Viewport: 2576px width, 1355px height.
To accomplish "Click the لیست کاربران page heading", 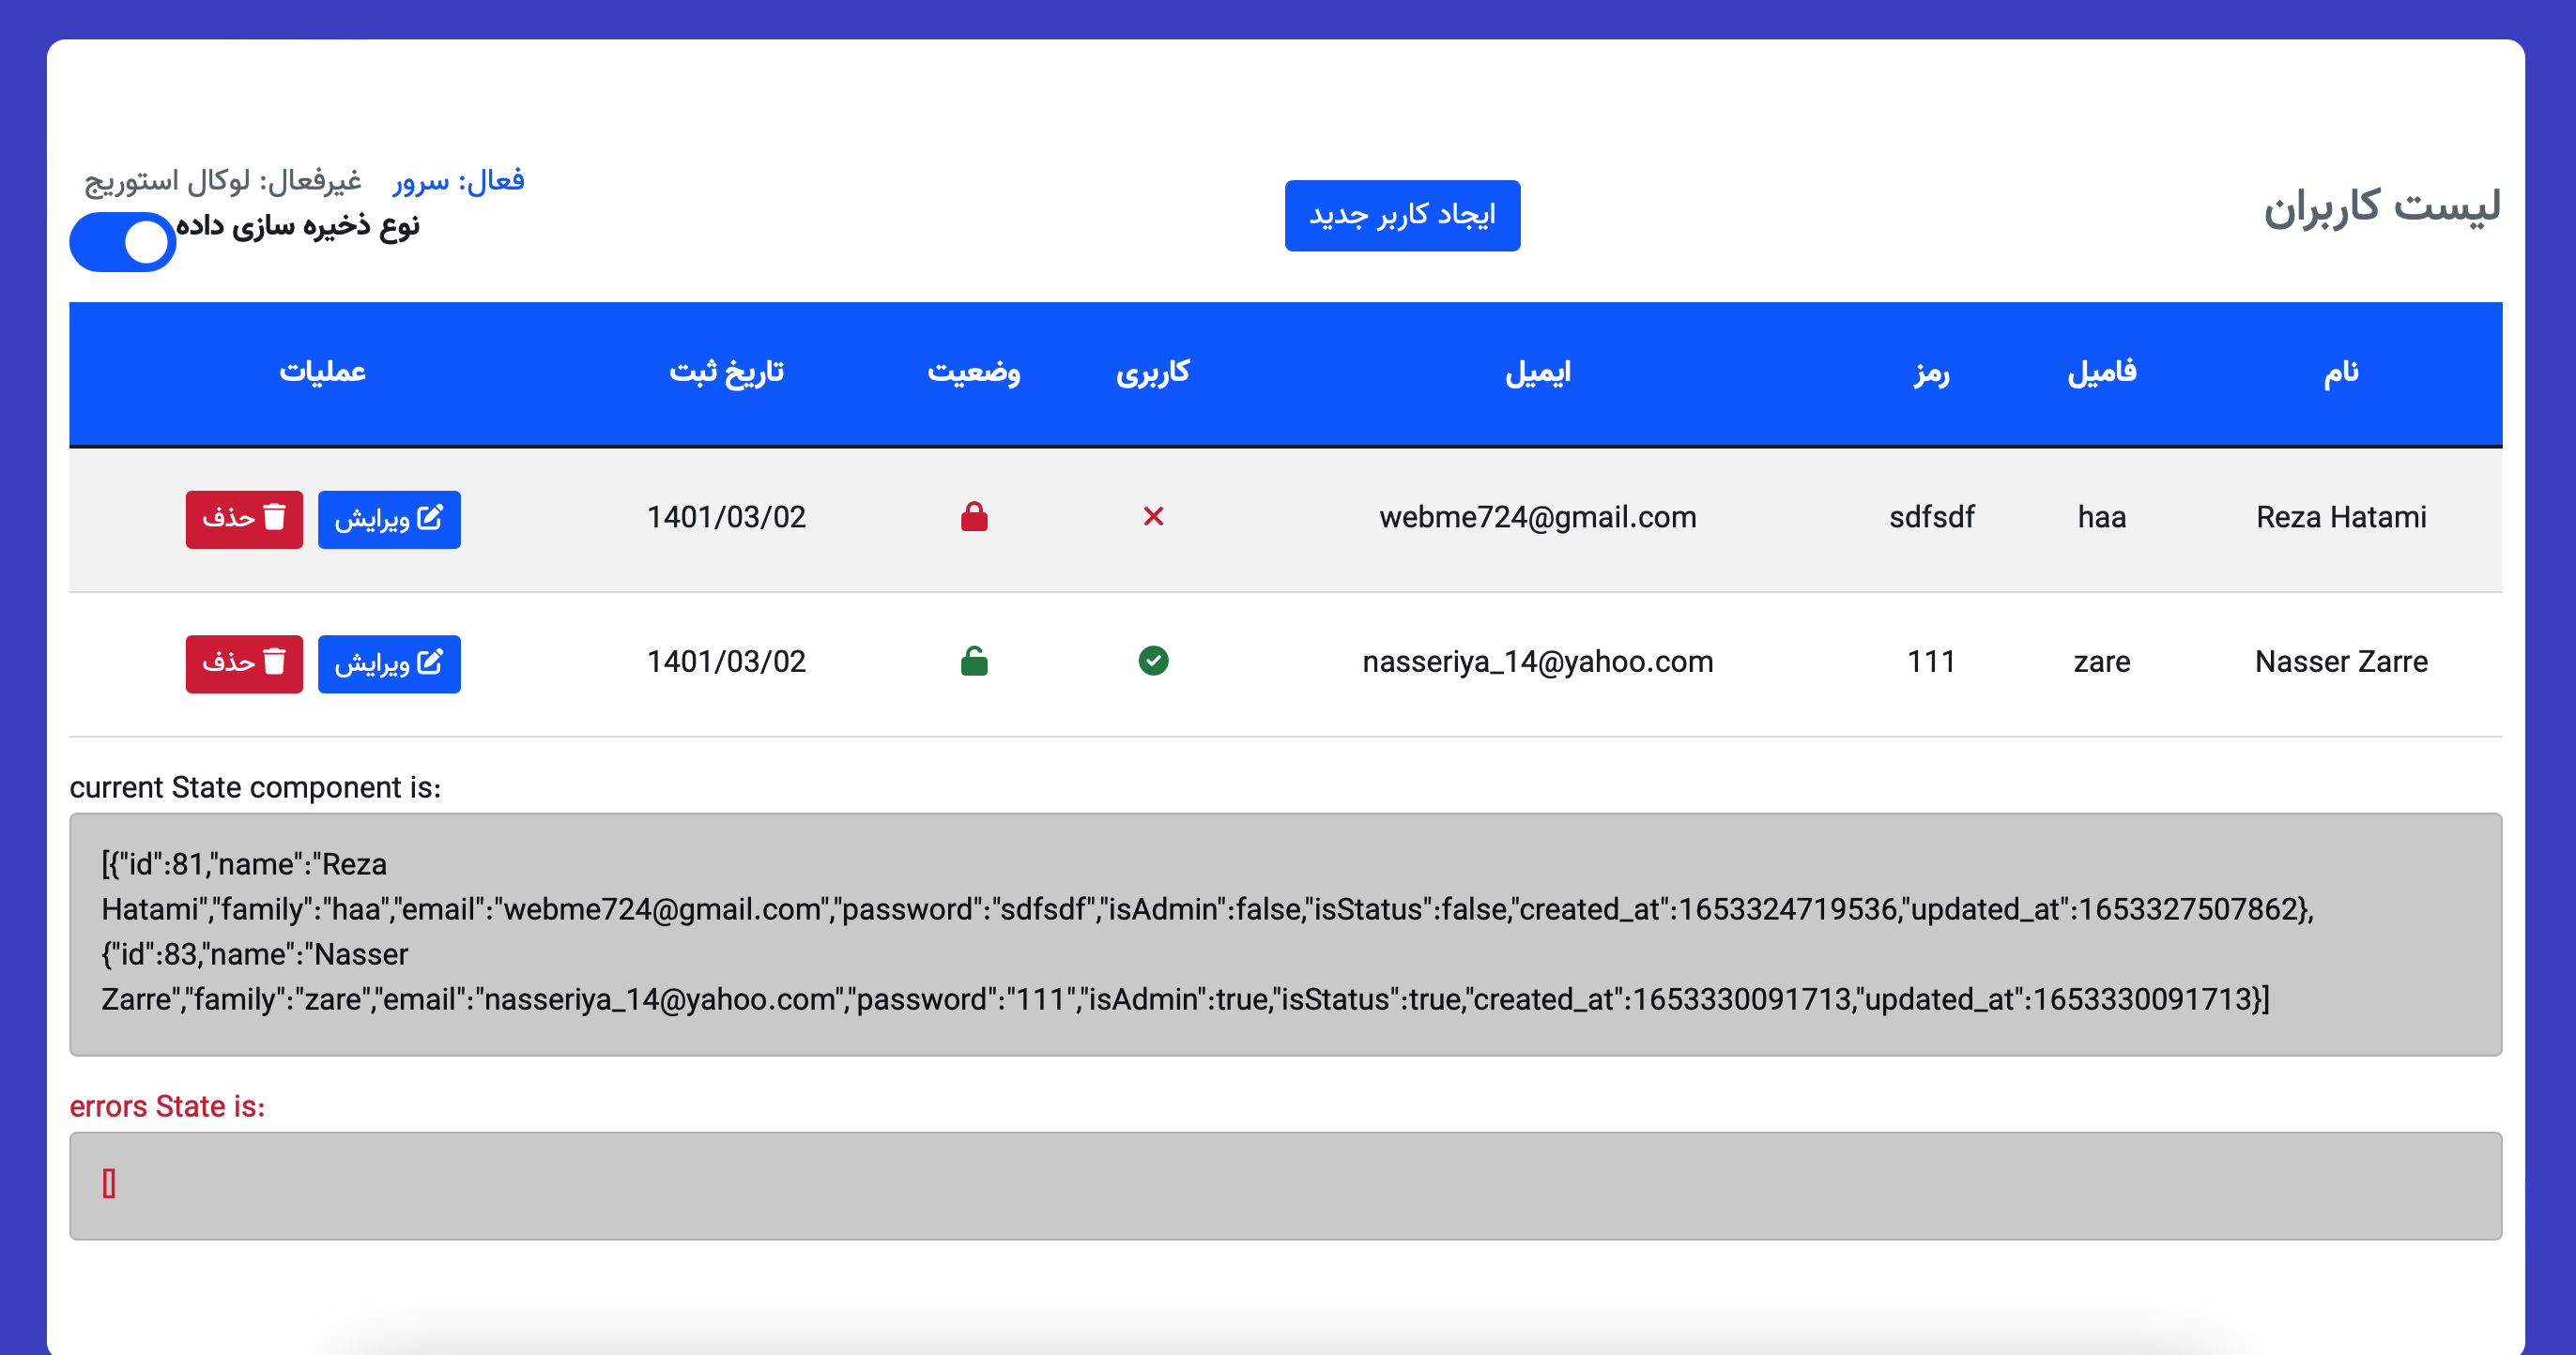I will (2381, 206).
